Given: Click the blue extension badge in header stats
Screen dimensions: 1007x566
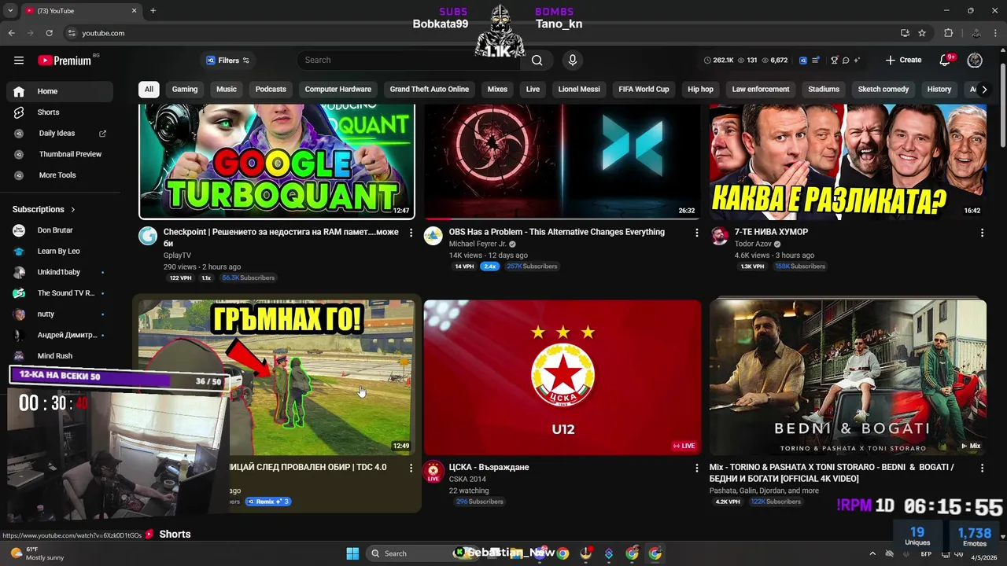Looking at the screenshot, I should [803, 61].
